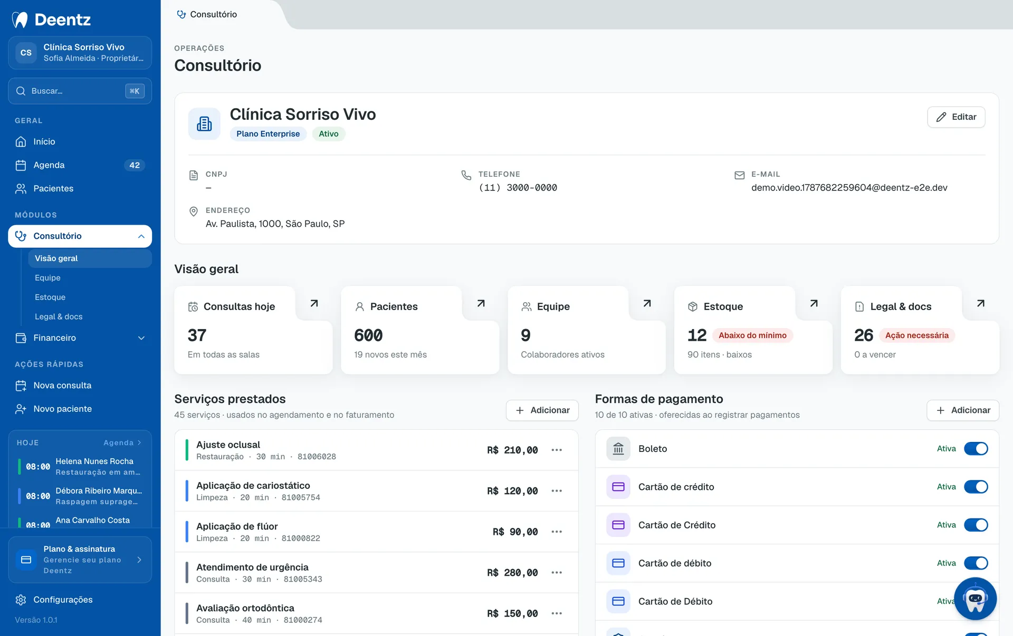The height and width of the screenshot is (636, 1013).
Task: Open Agenda with 42 badge
Action: [80, 165]
